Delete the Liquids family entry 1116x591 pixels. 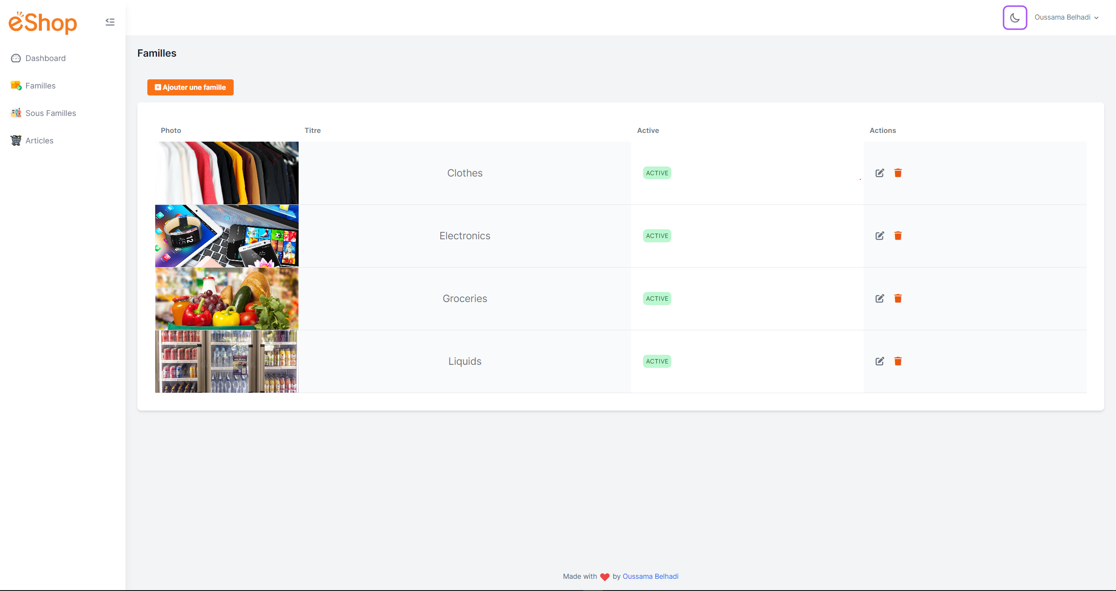[x=898, y=361]
